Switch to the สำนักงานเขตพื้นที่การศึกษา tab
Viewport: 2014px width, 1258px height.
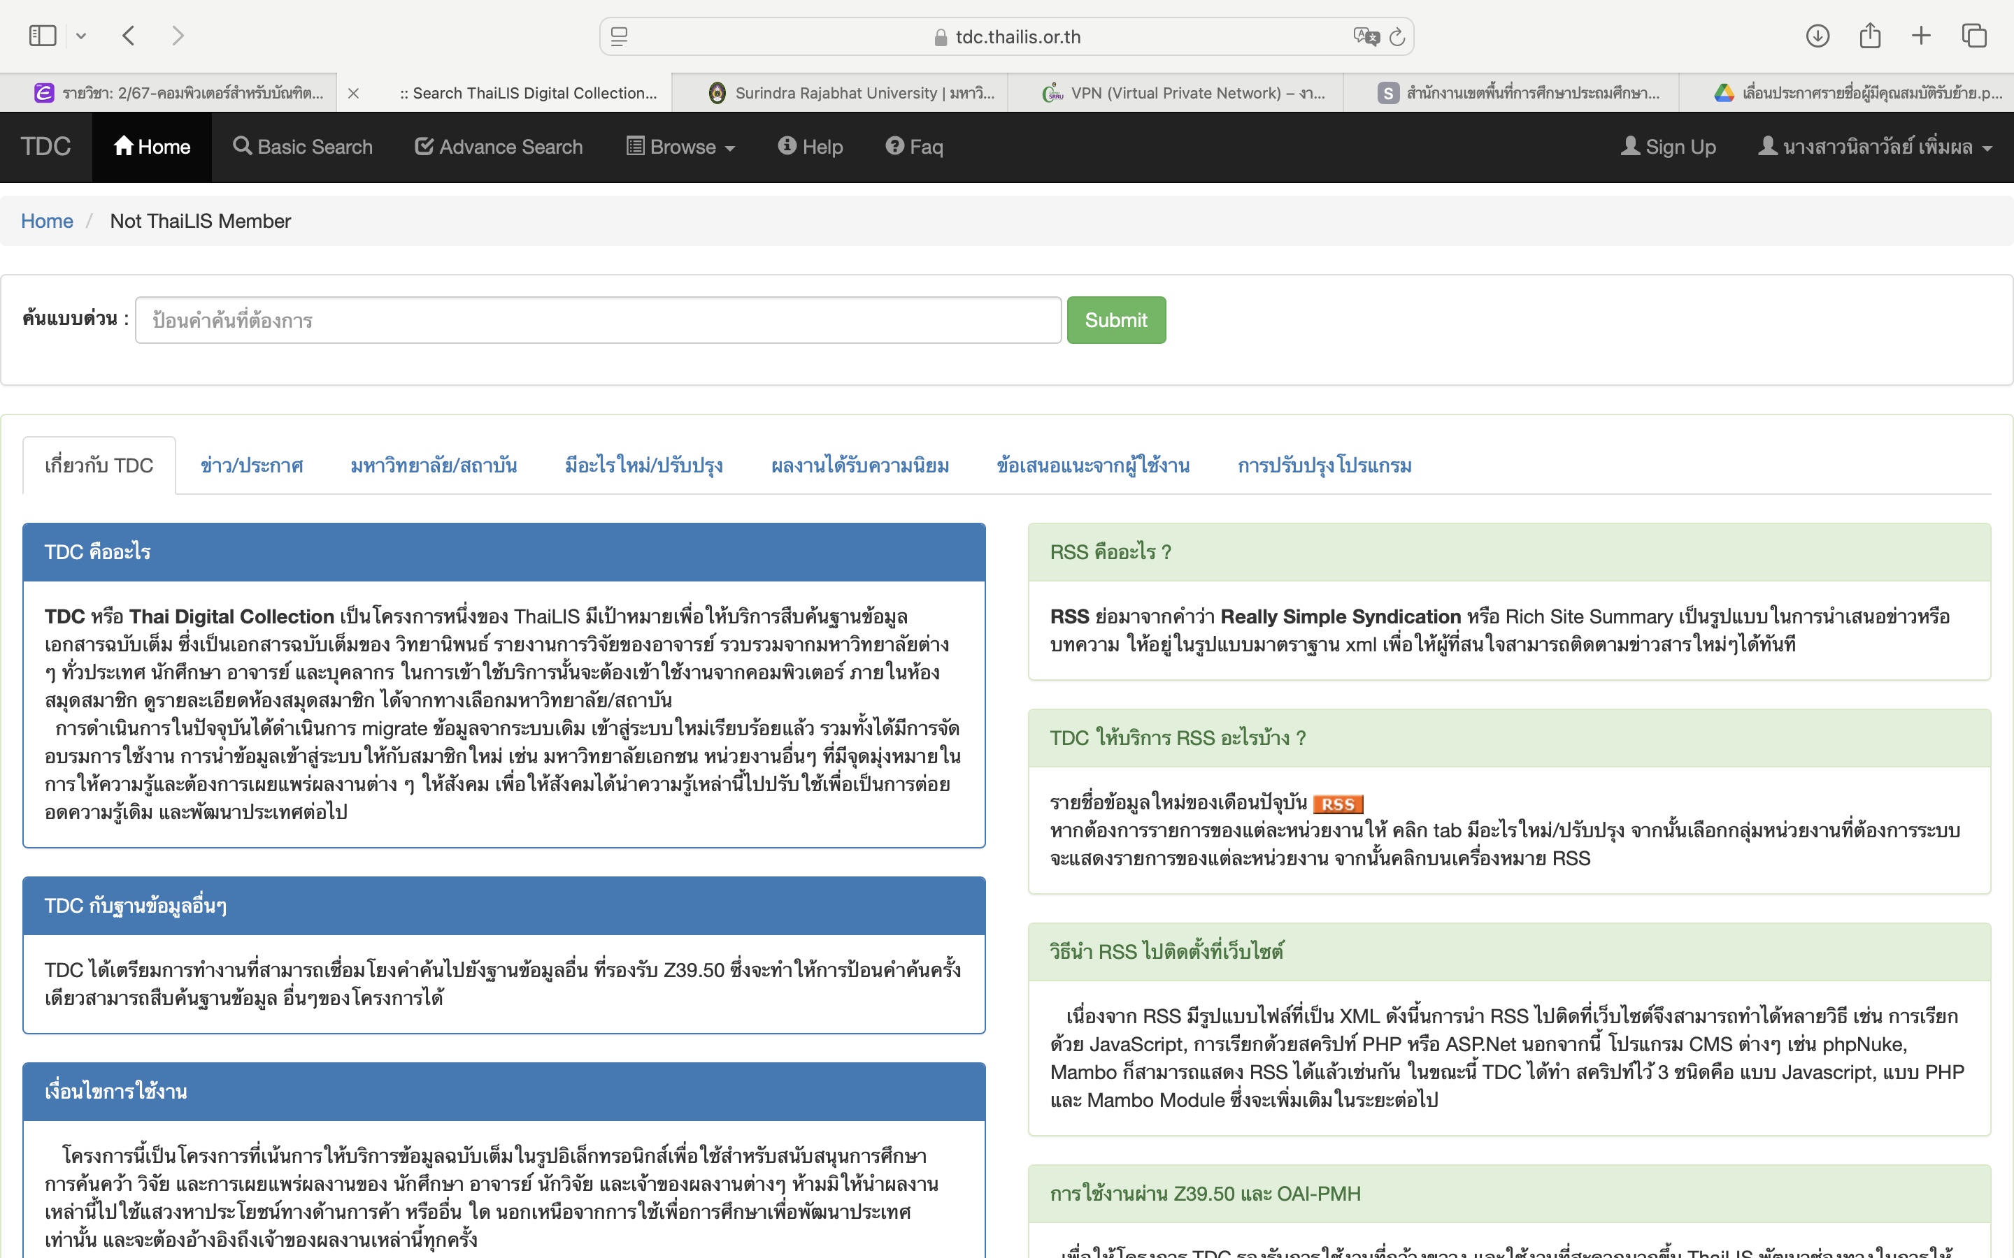point(1511,93)
